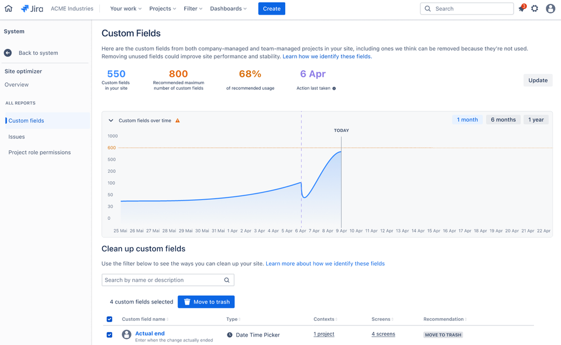Click magnifier in name or description search
This screenshot has width=561, height=345.
pyautogui.click(x=227, y=280)
